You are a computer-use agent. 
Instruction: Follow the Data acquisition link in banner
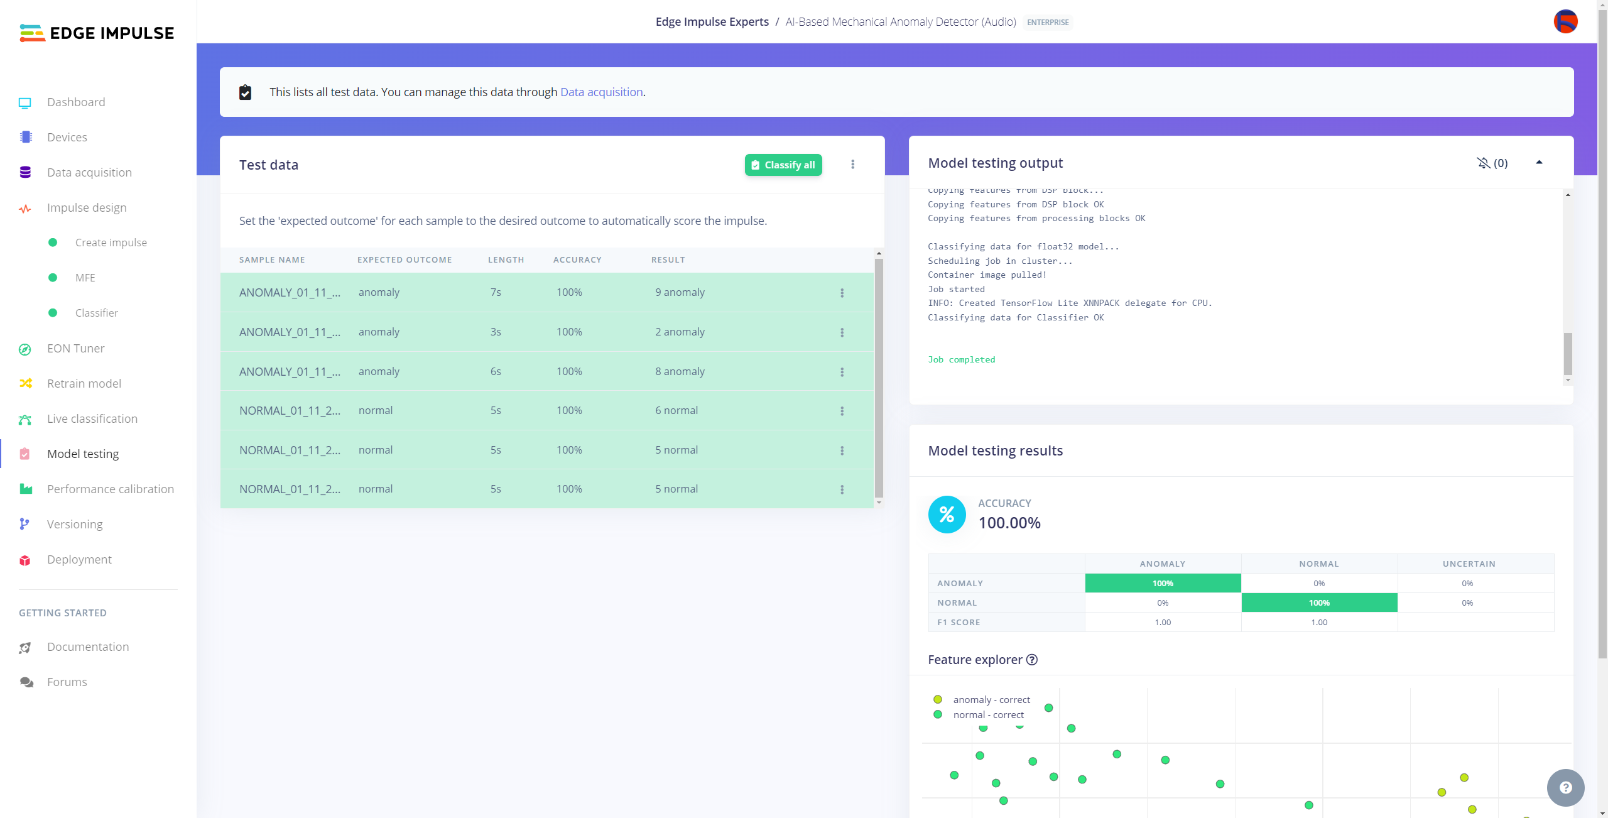tap(601, 92)
